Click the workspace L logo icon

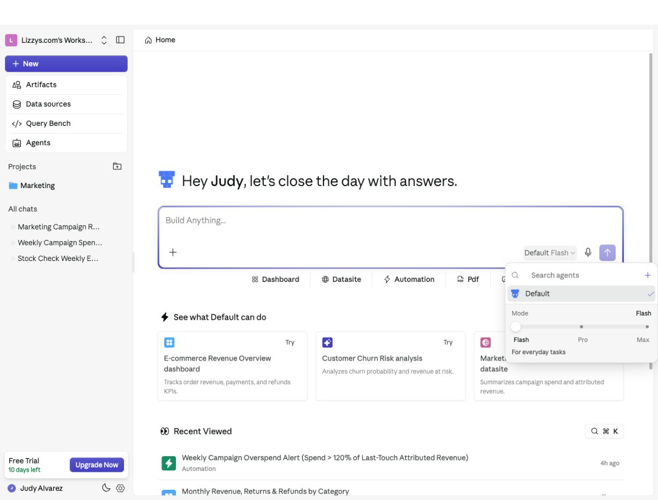pos(11,40)
